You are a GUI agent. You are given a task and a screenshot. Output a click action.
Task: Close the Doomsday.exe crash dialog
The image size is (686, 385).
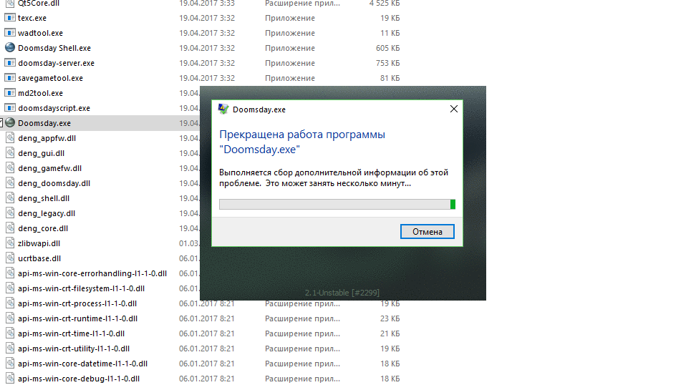coord(454,109)
